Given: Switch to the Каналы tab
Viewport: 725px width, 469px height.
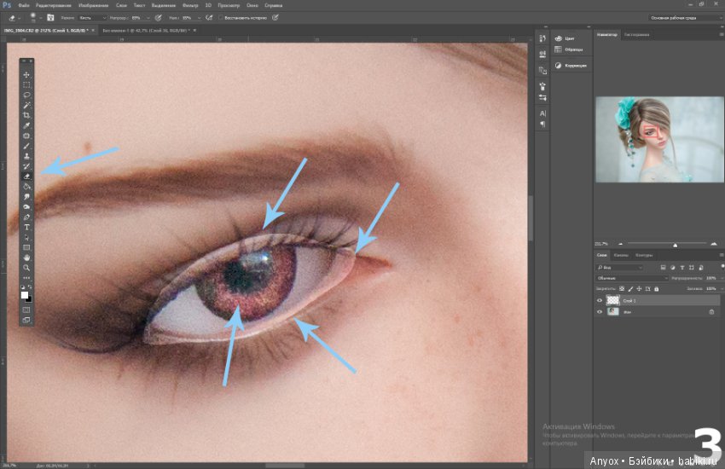Looking at the screenshot, I should click(x=621, y=255).
